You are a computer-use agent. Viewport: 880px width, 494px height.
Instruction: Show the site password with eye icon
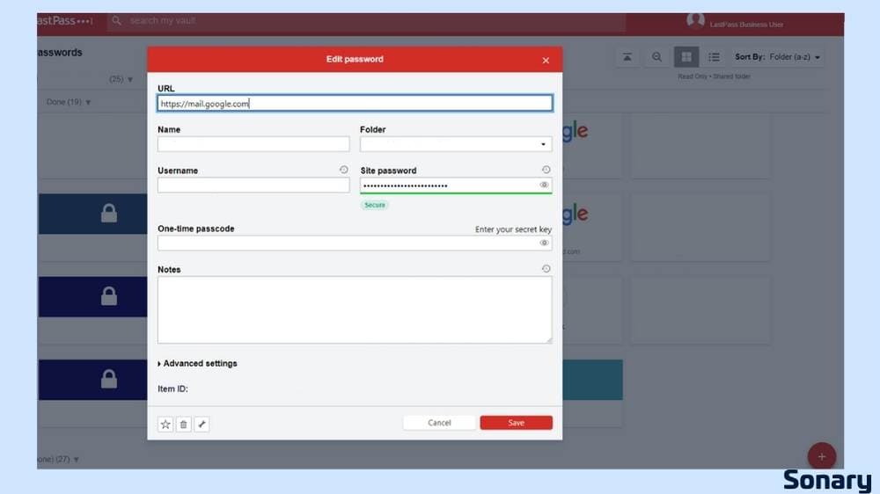(544, 185)
